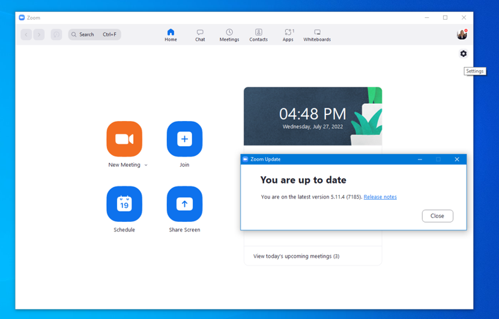Click the Search field

(94, 34)
